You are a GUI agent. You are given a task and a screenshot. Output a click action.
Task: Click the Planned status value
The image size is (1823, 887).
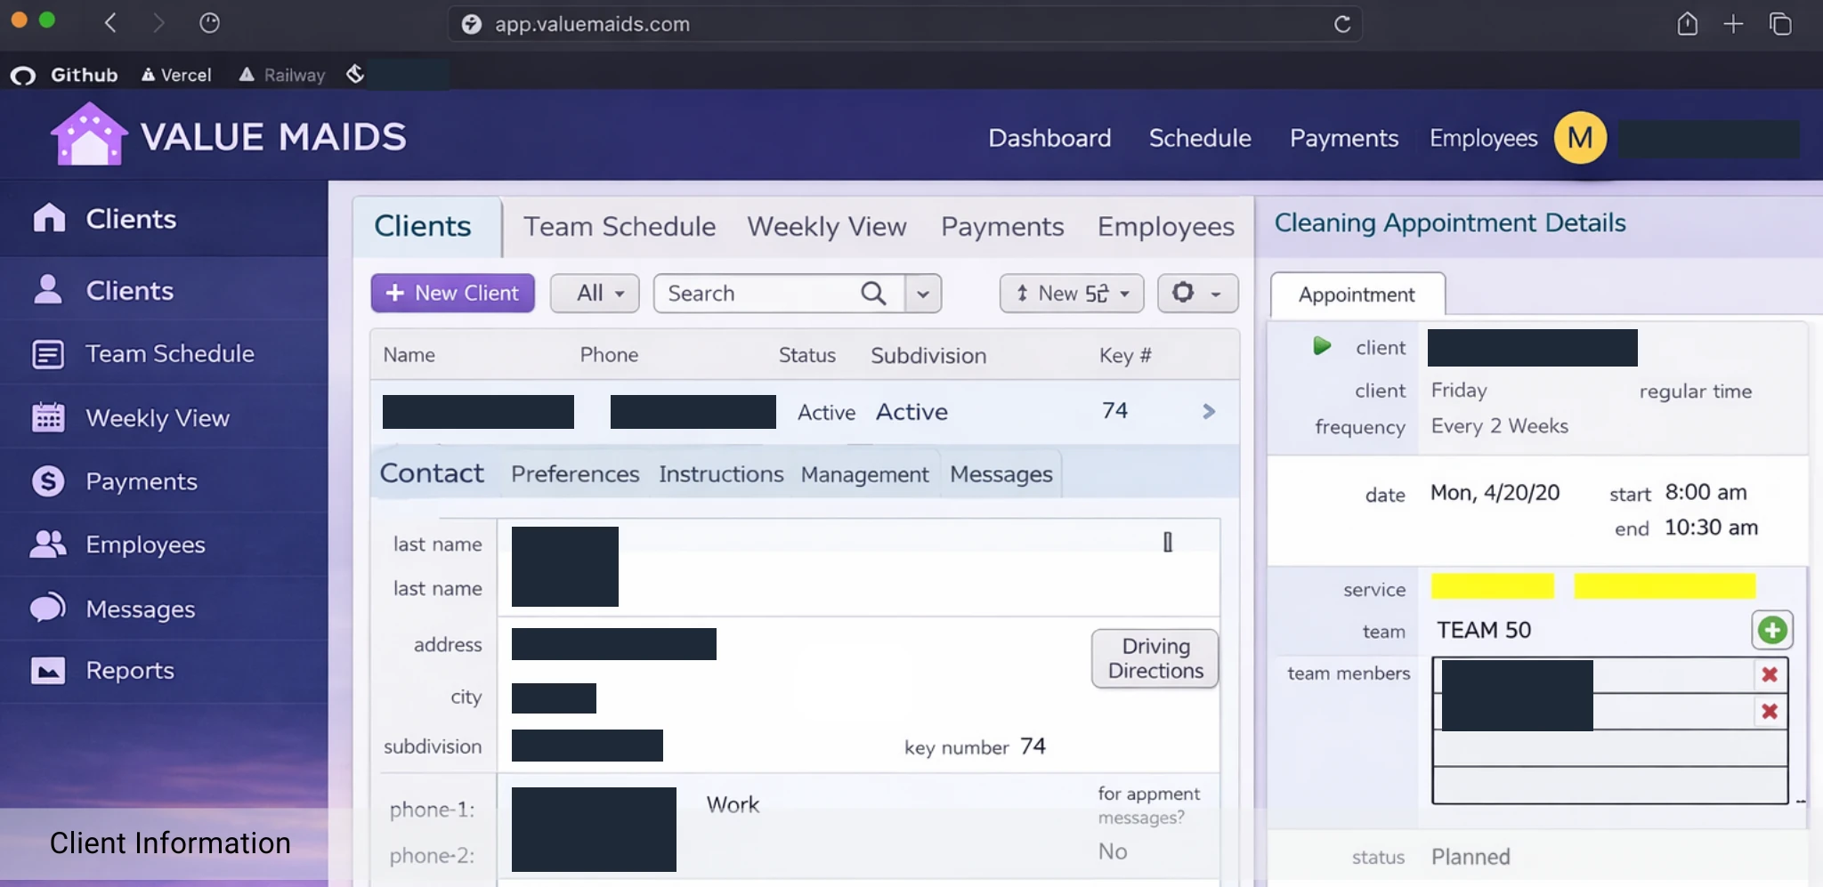1471,857
